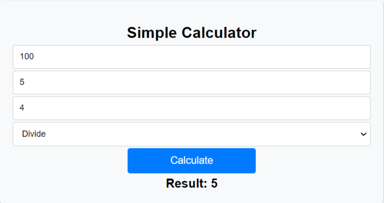
Task: Focus the second input showing 5
Action: tap(191, 83)
